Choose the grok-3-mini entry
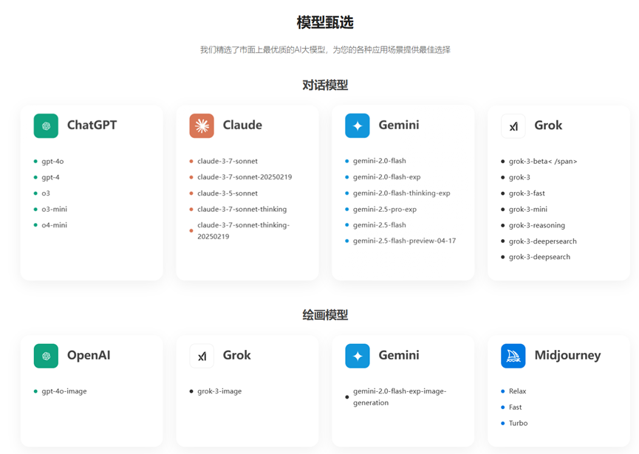The height and width of the screenshot is (454, 639). tap(528, 209)
